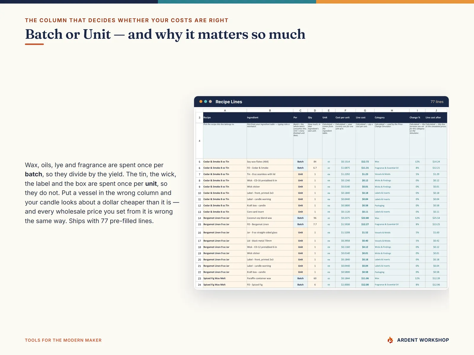Image resolution: width=474 pixels, height=355 pixels.
Task: Click the $22.80 line cost value
Action: (x=365, y=218)
